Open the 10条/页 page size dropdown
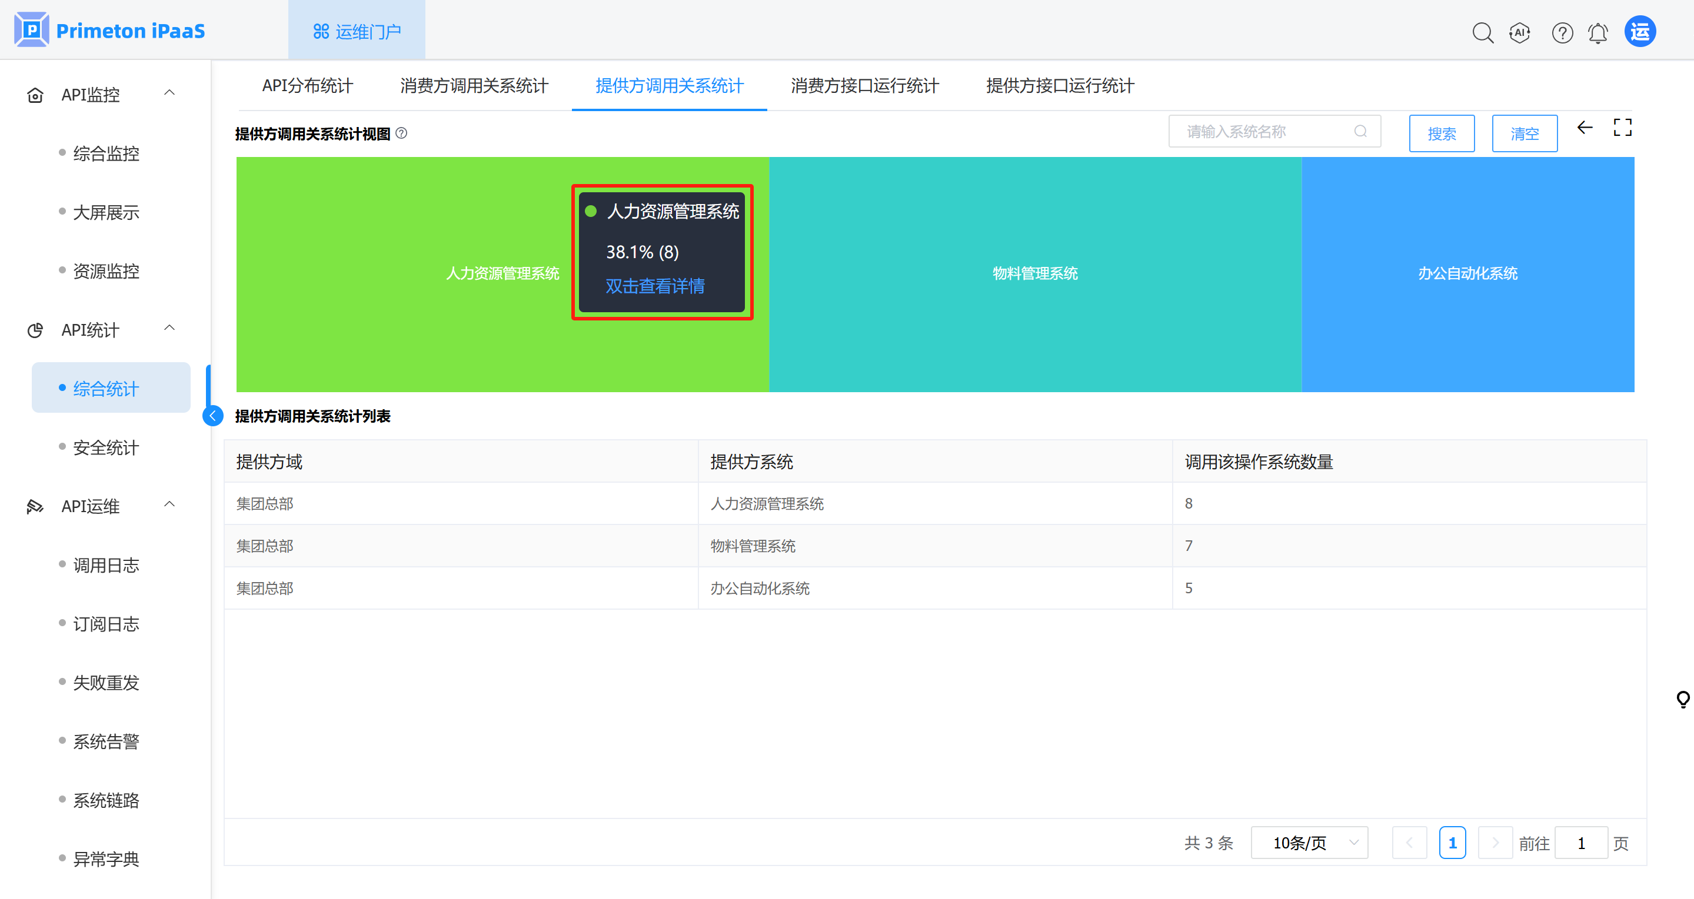 click(1309, 843)
